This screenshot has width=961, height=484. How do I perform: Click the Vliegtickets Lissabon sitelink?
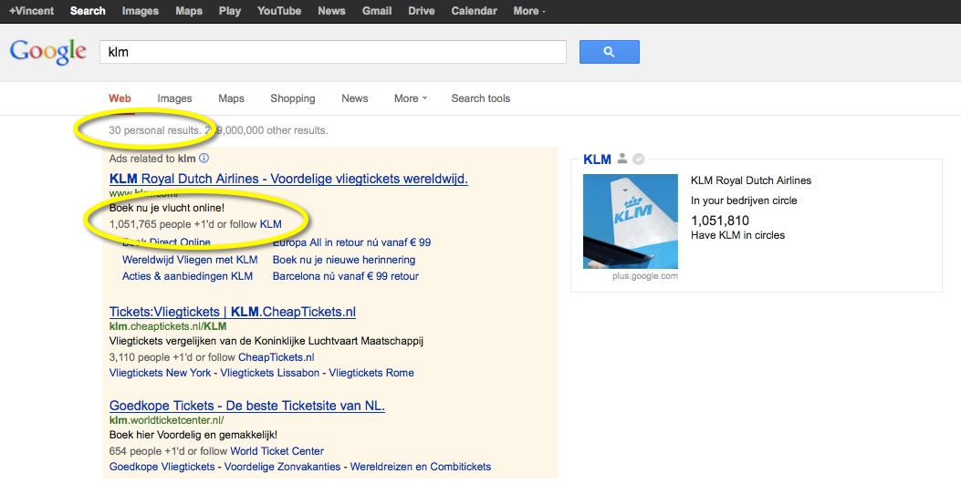(269, 373)
